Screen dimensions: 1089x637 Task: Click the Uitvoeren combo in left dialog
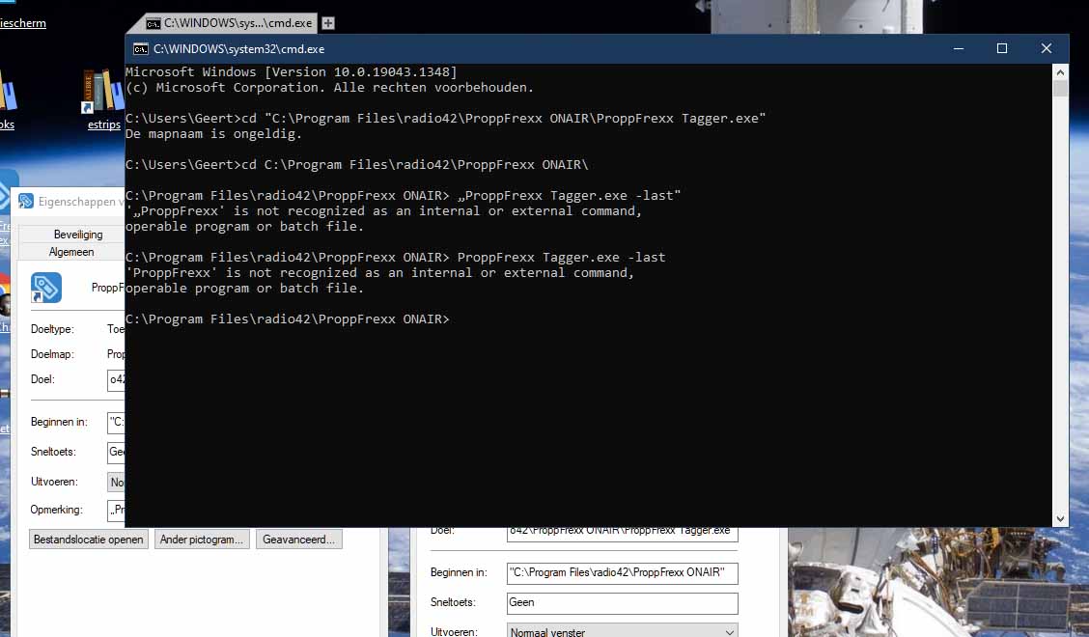(x=116, y=482)
